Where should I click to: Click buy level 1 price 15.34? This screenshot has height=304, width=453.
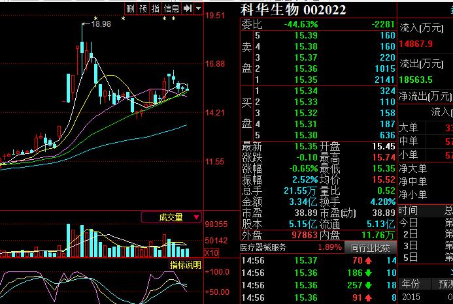coord(306,91)
